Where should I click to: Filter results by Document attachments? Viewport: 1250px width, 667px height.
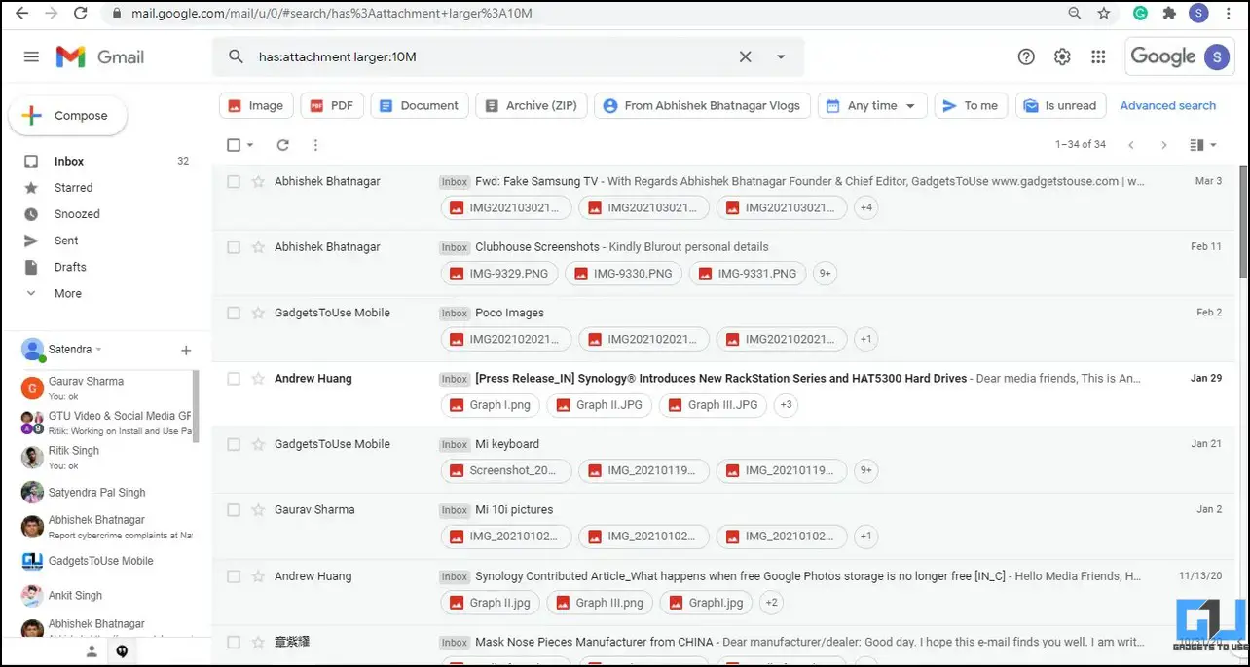pyautogui.click(x=421, y=106)
